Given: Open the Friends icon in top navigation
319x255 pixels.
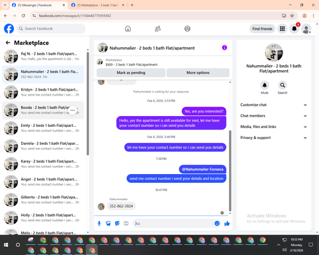Looking at the screenshot, I should pos(158,29).
